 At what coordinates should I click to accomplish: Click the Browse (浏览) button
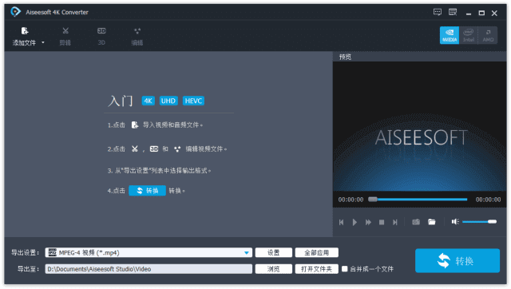click(273, 269)
